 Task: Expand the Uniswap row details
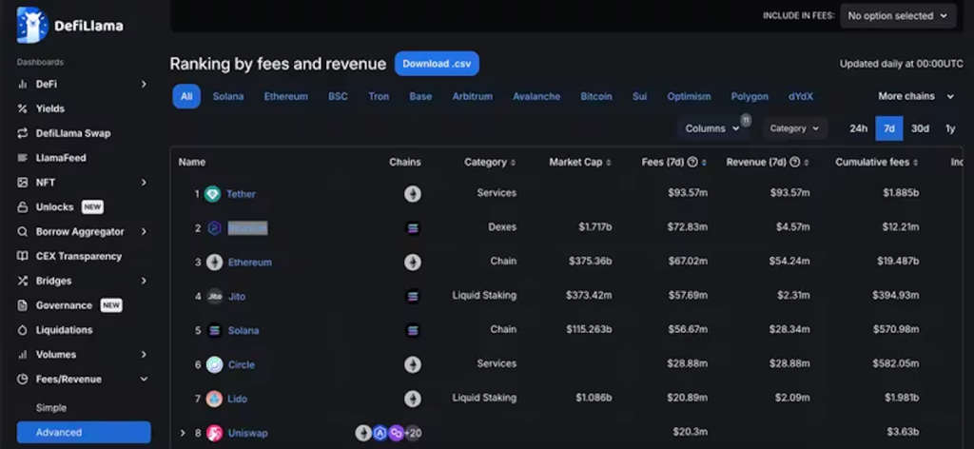(x=183, y=433)
